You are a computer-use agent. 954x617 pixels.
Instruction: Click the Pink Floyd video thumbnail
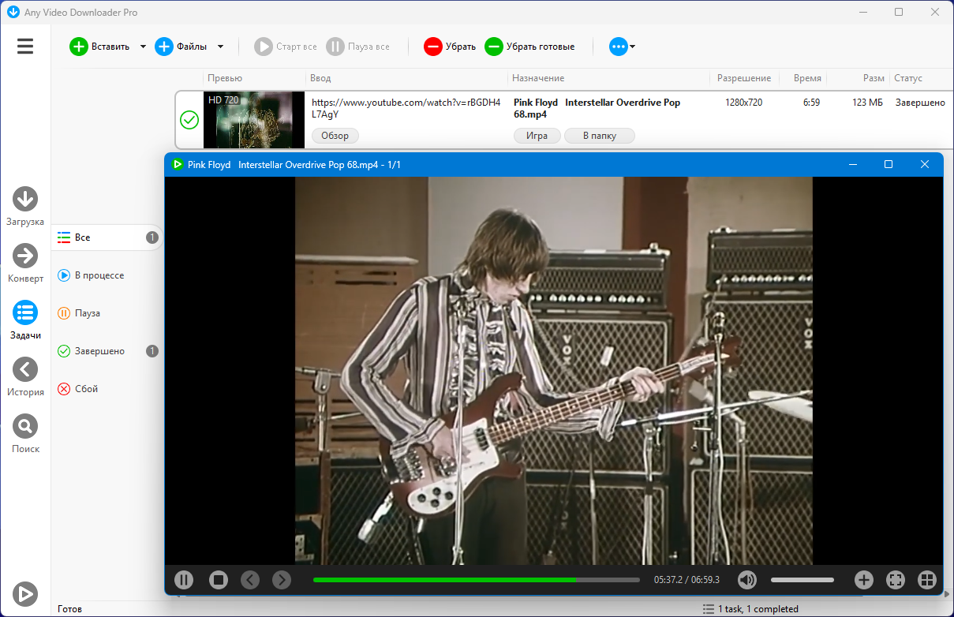click(x=254, y=120)
